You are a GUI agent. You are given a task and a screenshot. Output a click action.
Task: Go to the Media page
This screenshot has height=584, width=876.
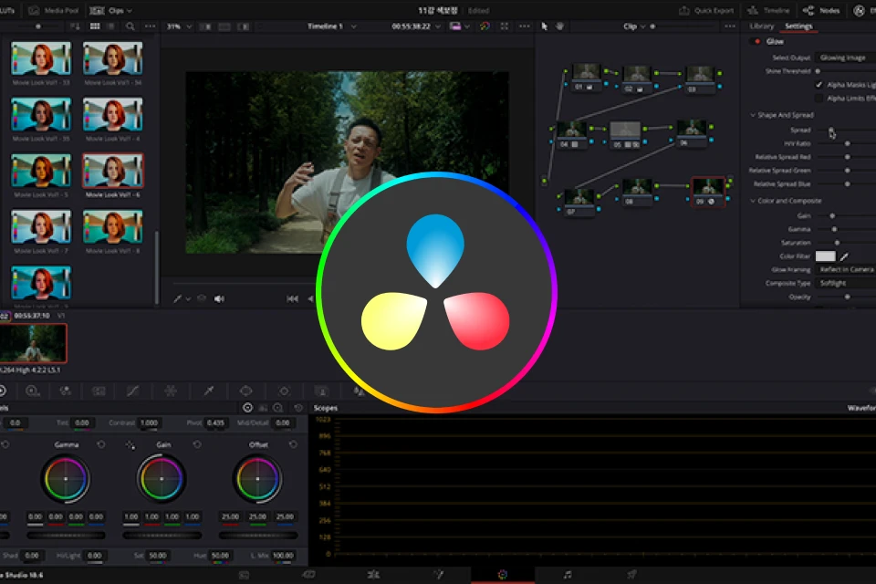[x=245, y=575]
